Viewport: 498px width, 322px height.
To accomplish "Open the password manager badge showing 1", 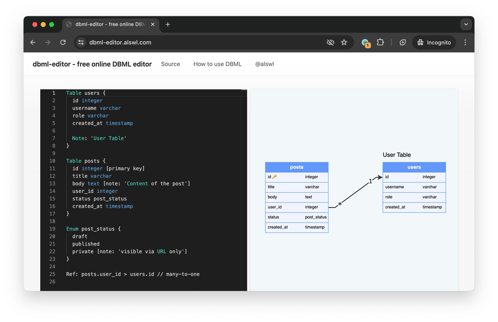I will tap(365, 42).
